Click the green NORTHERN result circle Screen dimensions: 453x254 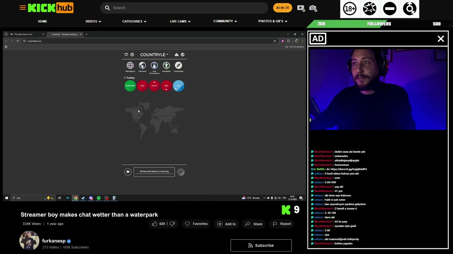tap(130, 86)
